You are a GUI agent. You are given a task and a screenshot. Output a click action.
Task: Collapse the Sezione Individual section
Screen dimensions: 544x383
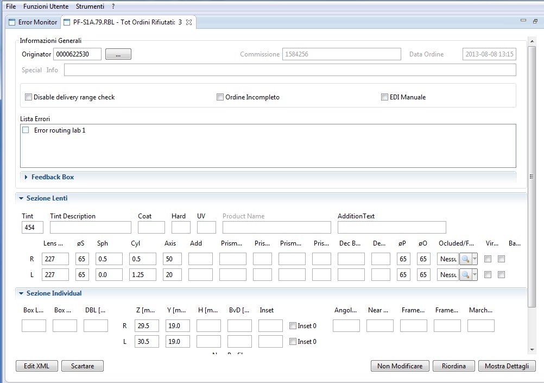click(x=21, y=293)
